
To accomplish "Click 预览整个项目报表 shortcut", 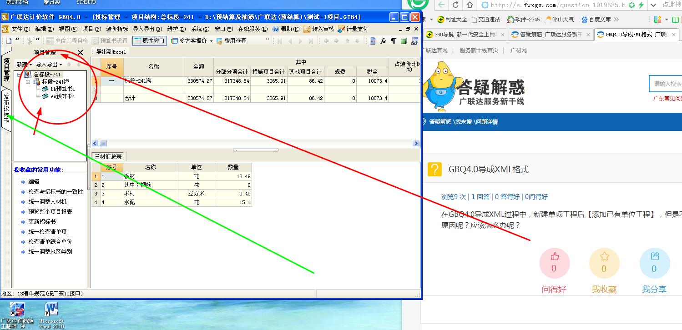I will [x=50, y=212].
